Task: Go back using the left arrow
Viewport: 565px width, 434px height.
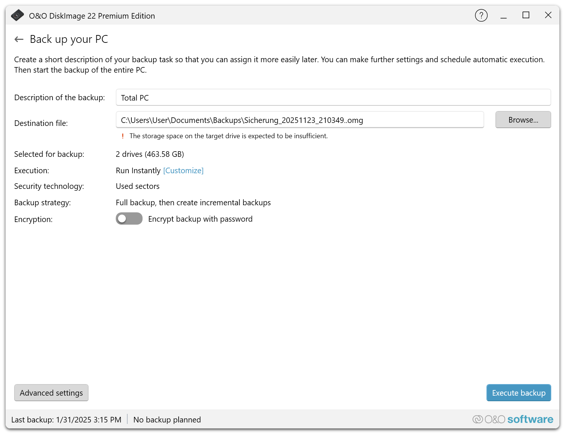Action: point(19,39)
